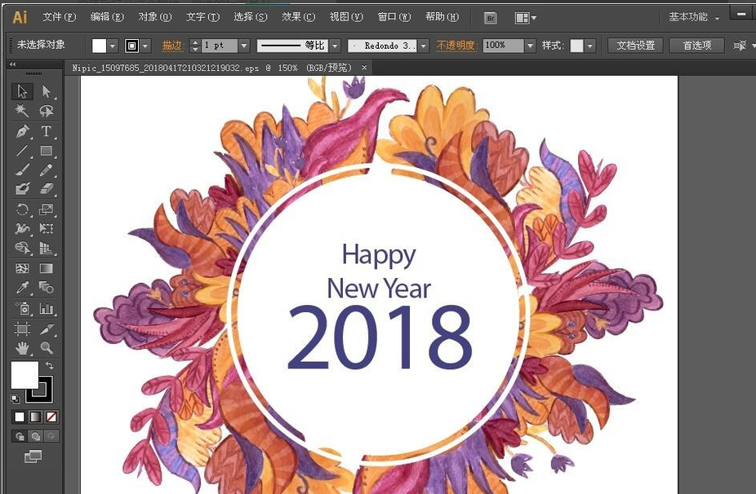Image resolution: width=756 pixels, height=494 pixels.
Task: Choose the Hand tool
Action: [x=23, y=348]
